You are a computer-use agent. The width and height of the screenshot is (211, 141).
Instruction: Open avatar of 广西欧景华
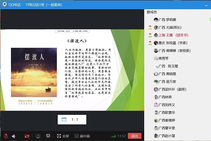pyautogui.click(x=156, y=112)
